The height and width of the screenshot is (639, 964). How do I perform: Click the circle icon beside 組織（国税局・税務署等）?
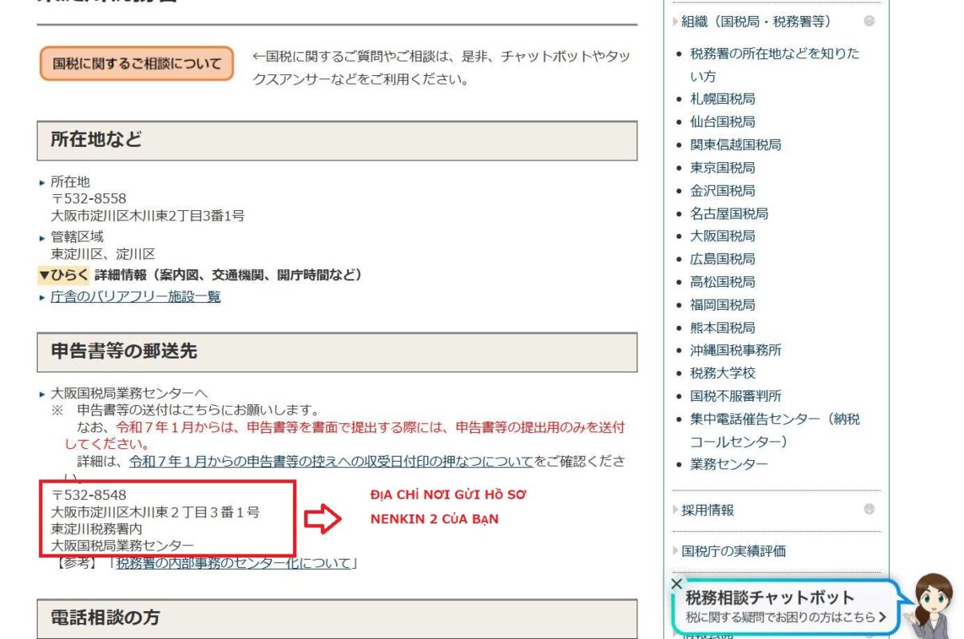tap(869, 22)
